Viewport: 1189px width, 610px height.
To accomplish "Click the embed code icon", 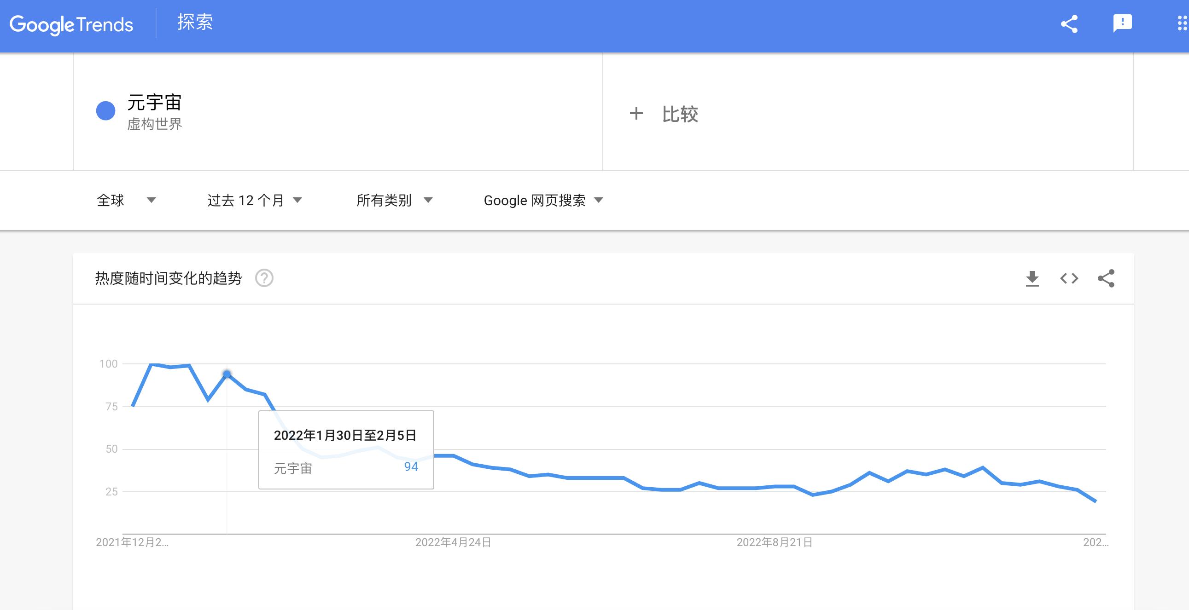I will click(1069, 278).
